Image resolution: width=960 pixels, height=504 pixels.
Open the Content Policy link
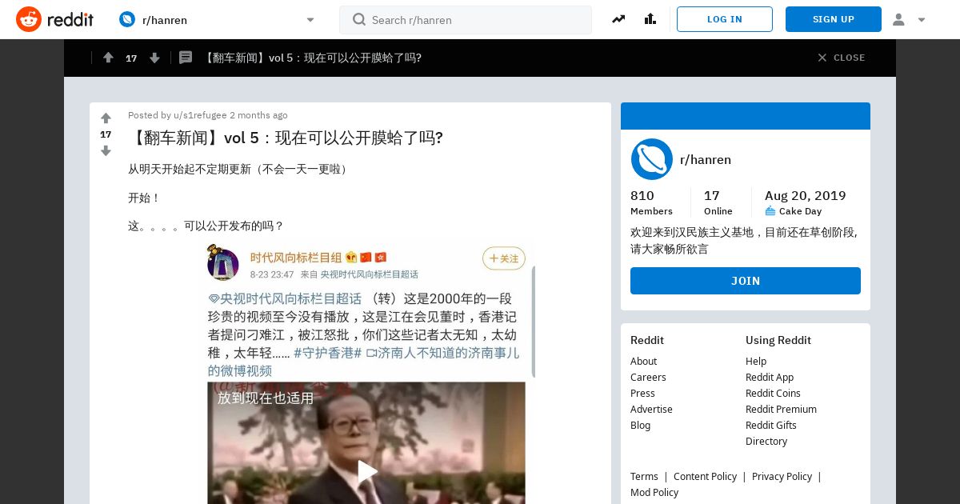tap(705, 477)
